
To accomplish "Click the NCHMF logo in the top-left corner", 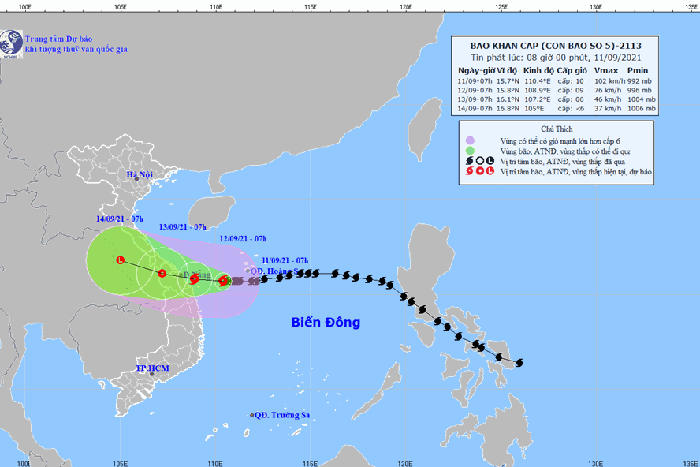I will [11, 43].
